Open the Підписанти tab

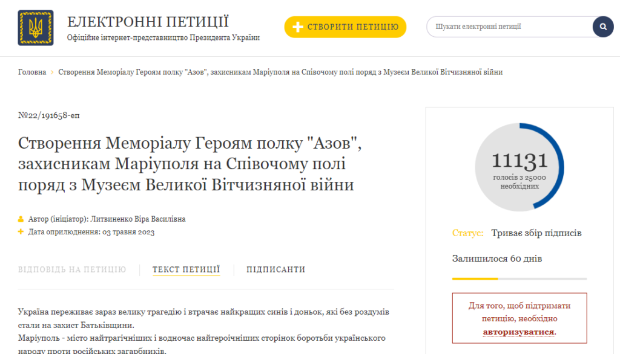pos(276,269)
